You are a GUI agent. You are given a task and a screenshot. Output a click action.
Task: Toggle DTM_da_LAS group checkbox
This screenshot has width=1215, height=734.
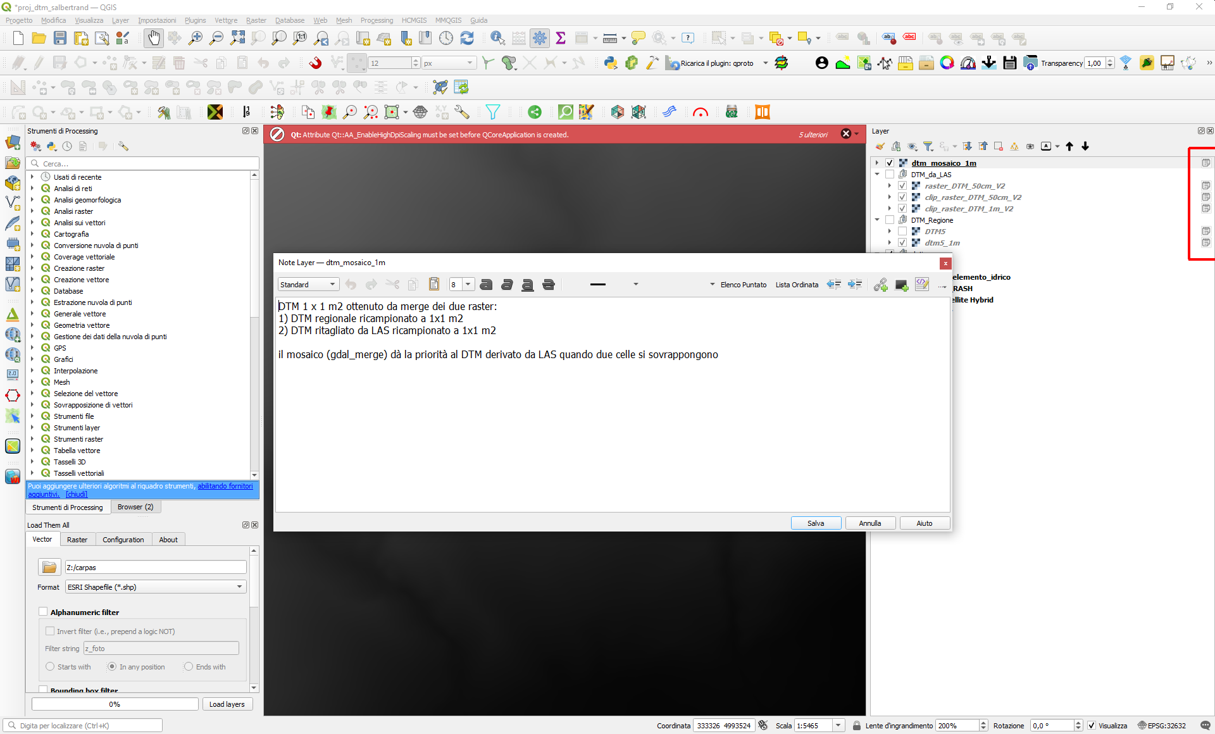pyautogui.click(x=890, y=174)
